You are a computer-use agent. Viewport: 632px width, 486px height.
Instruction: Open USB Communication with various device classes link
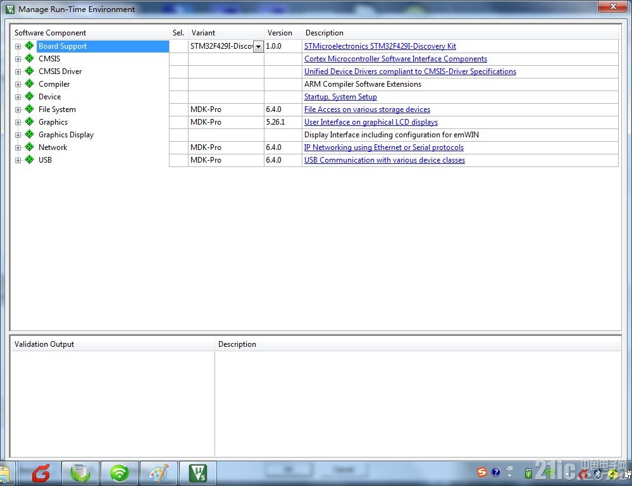(385, 160)
